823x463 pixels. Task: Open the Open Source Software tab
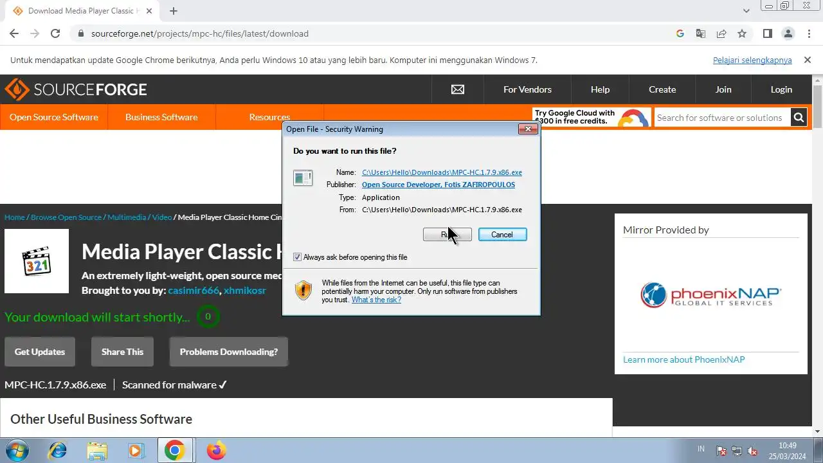tap(54, 117)
